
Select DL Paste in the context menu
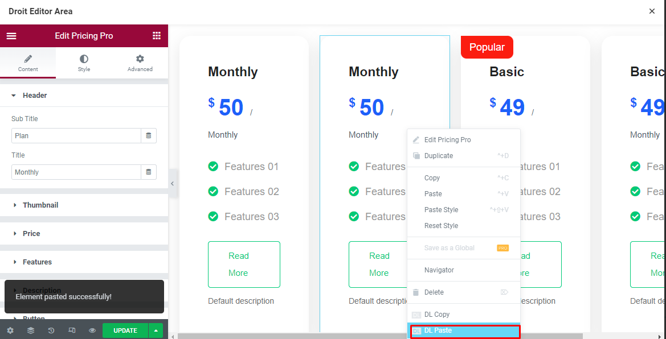(465, 330)
